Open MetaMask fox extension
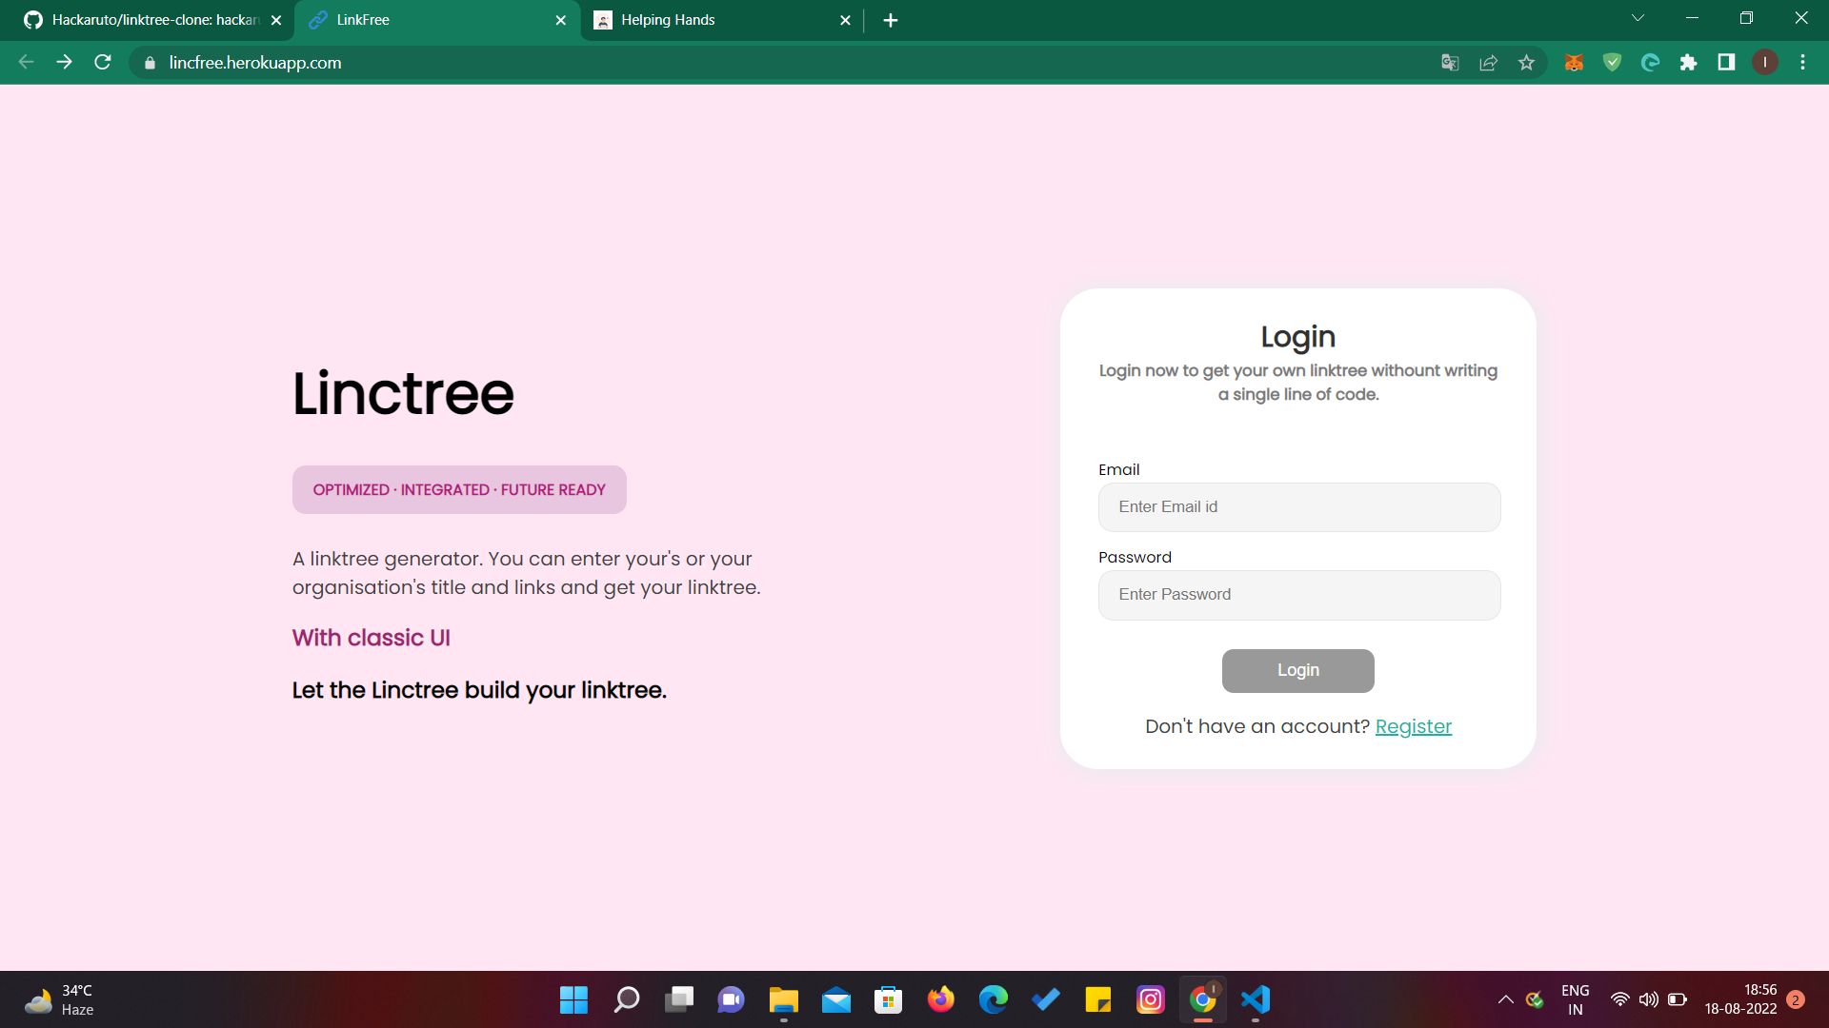 [x=1574, y=63]
